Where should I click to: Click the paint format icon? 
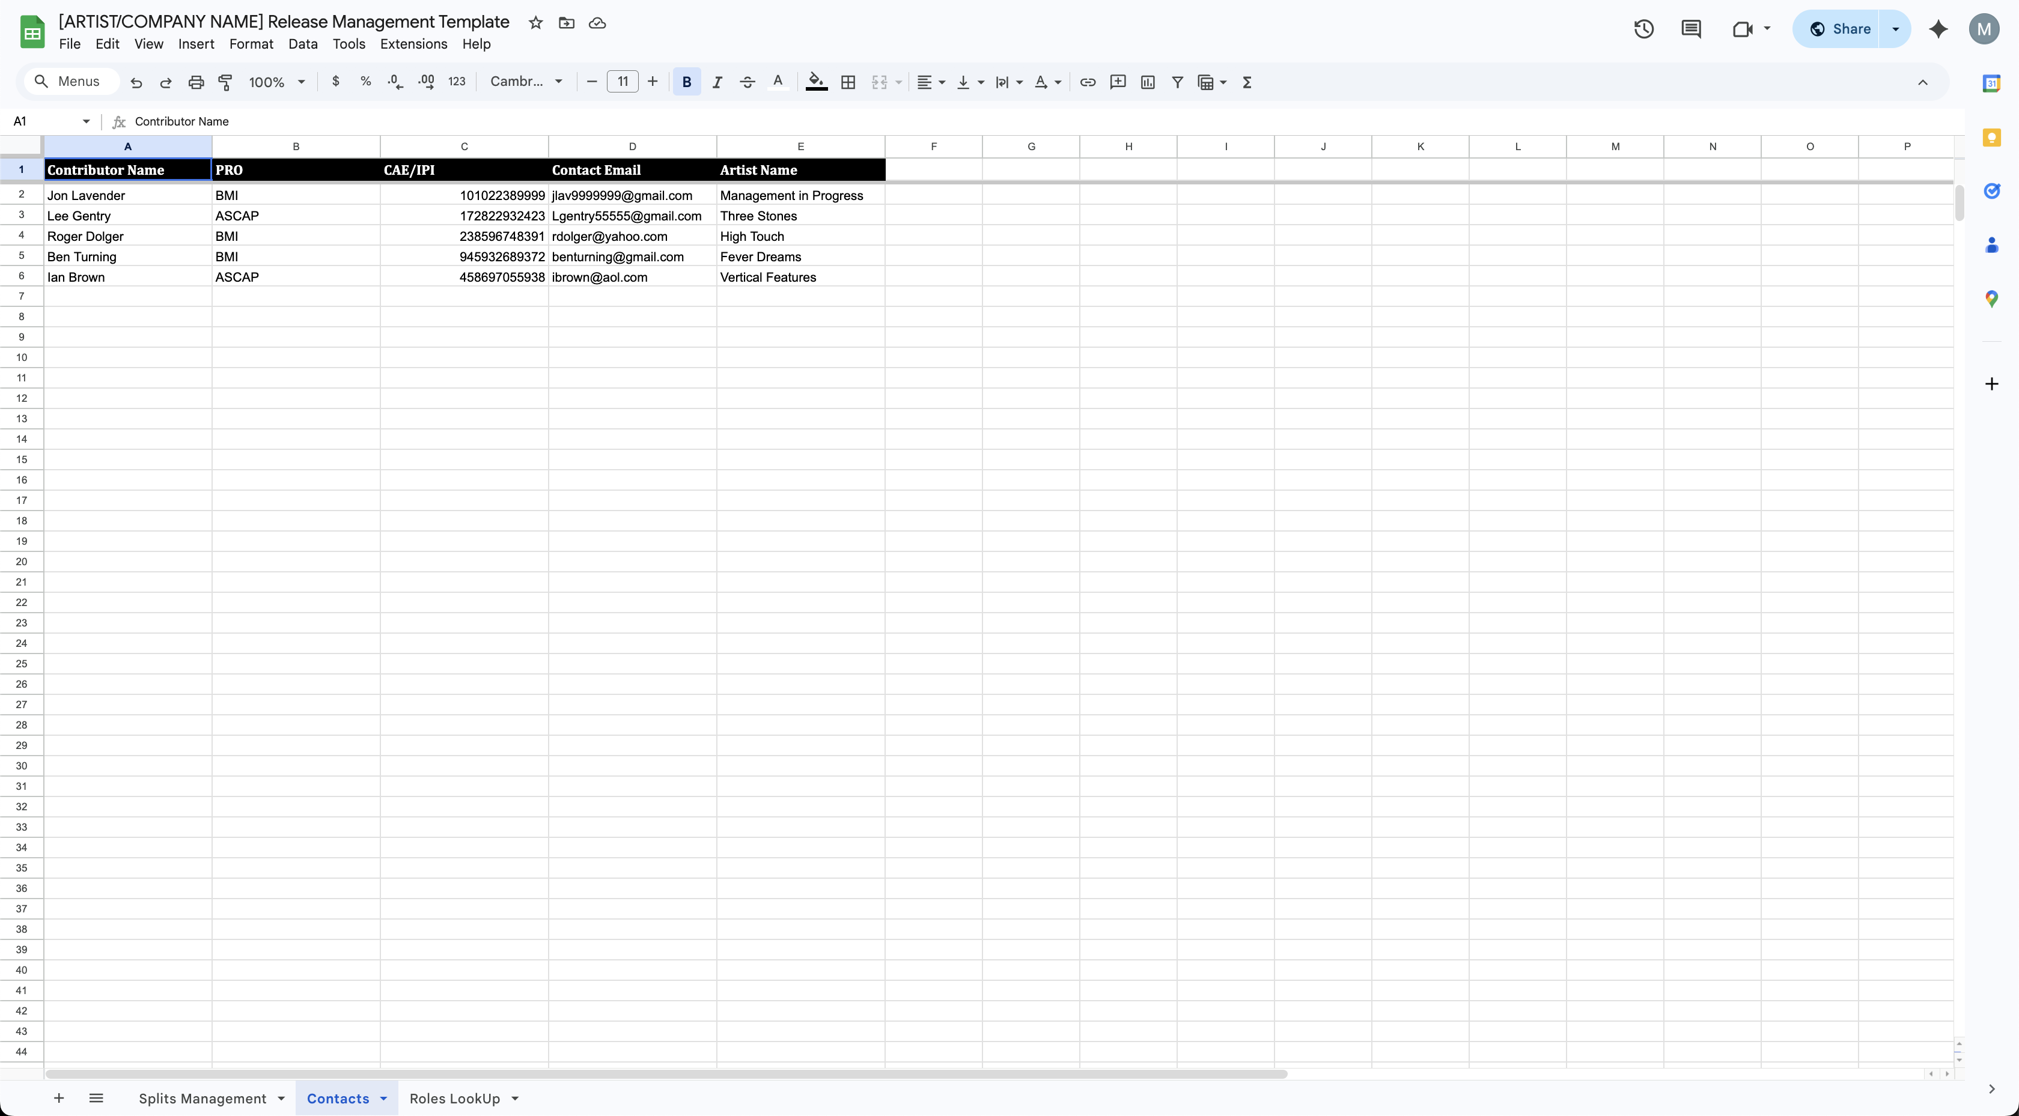coord(226,82)
